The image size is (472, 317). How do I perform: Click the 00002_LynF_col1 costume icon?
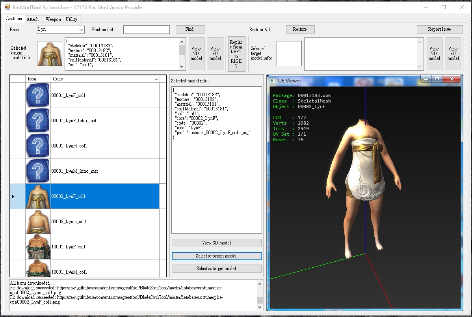tap(38, 196)
